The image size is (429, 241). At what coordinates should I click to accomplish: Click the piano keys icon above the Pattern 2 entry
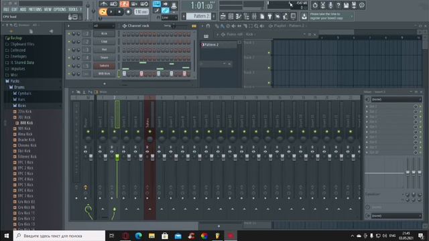click(x=206, y=35)
